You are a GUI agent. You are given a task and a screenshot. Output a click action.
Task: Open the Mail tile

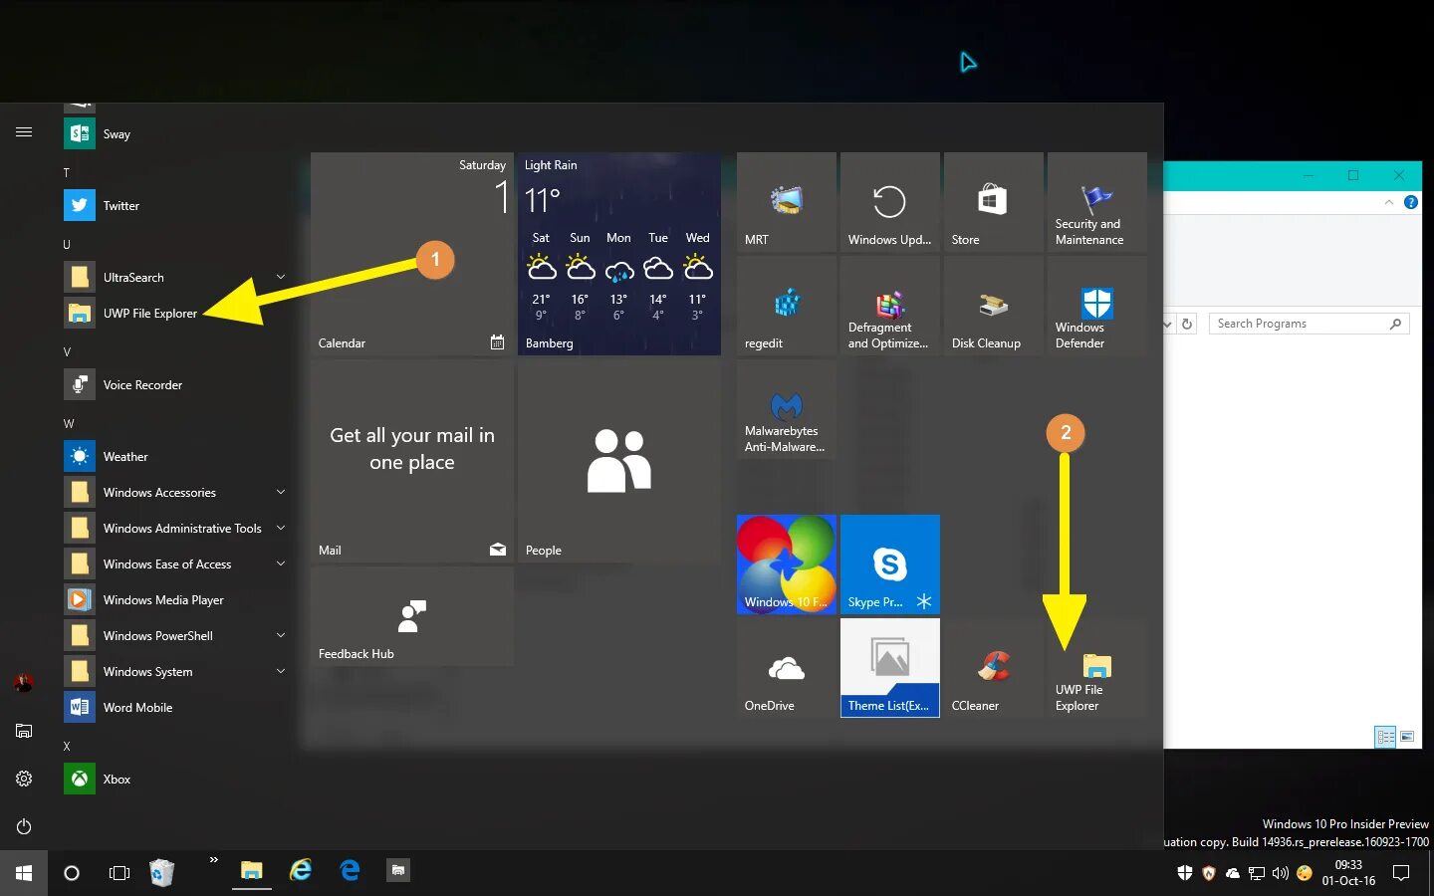pyautogui.click(x=412, y=461)
